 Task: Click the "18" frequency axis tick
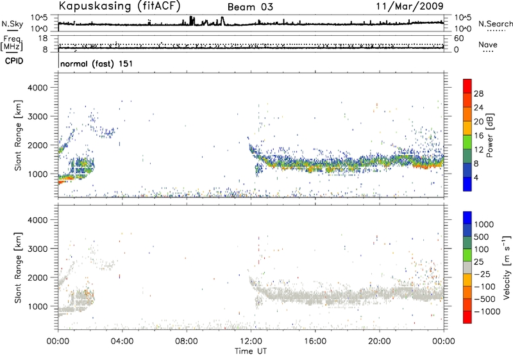(42, 38)
